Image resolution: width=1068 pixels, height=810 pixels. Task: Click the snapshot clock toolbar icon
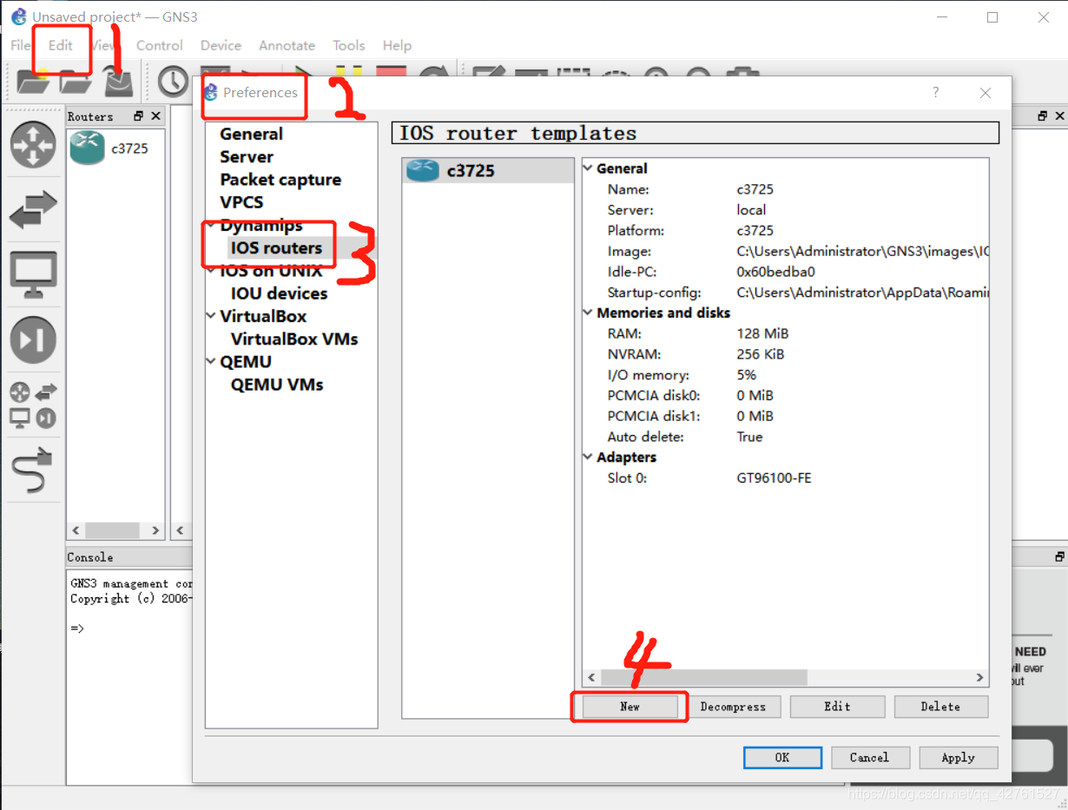pyautogui.click(x=173, y=81)
